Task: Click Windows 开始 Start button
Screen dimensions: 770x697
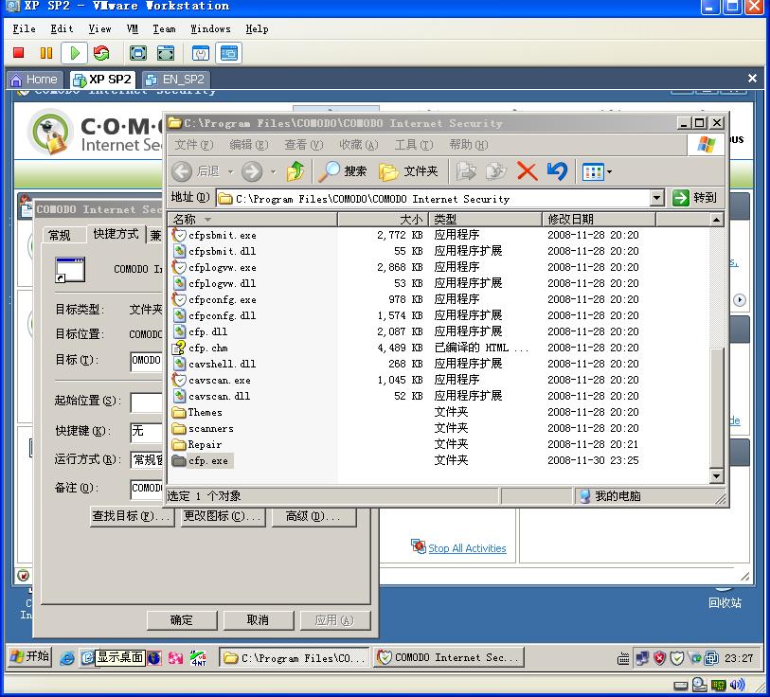Action: click(29, 656)
